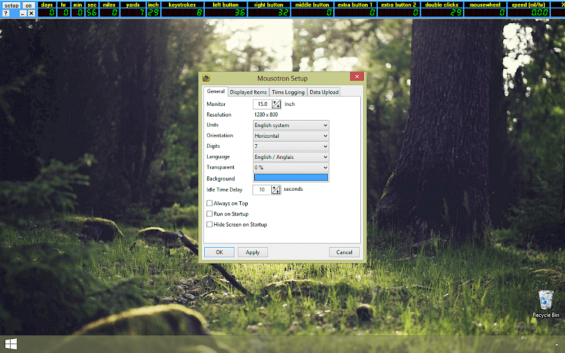Click the double clicks counter display
The width and height of the screenshot is (565, 353).
pos(442,12)
